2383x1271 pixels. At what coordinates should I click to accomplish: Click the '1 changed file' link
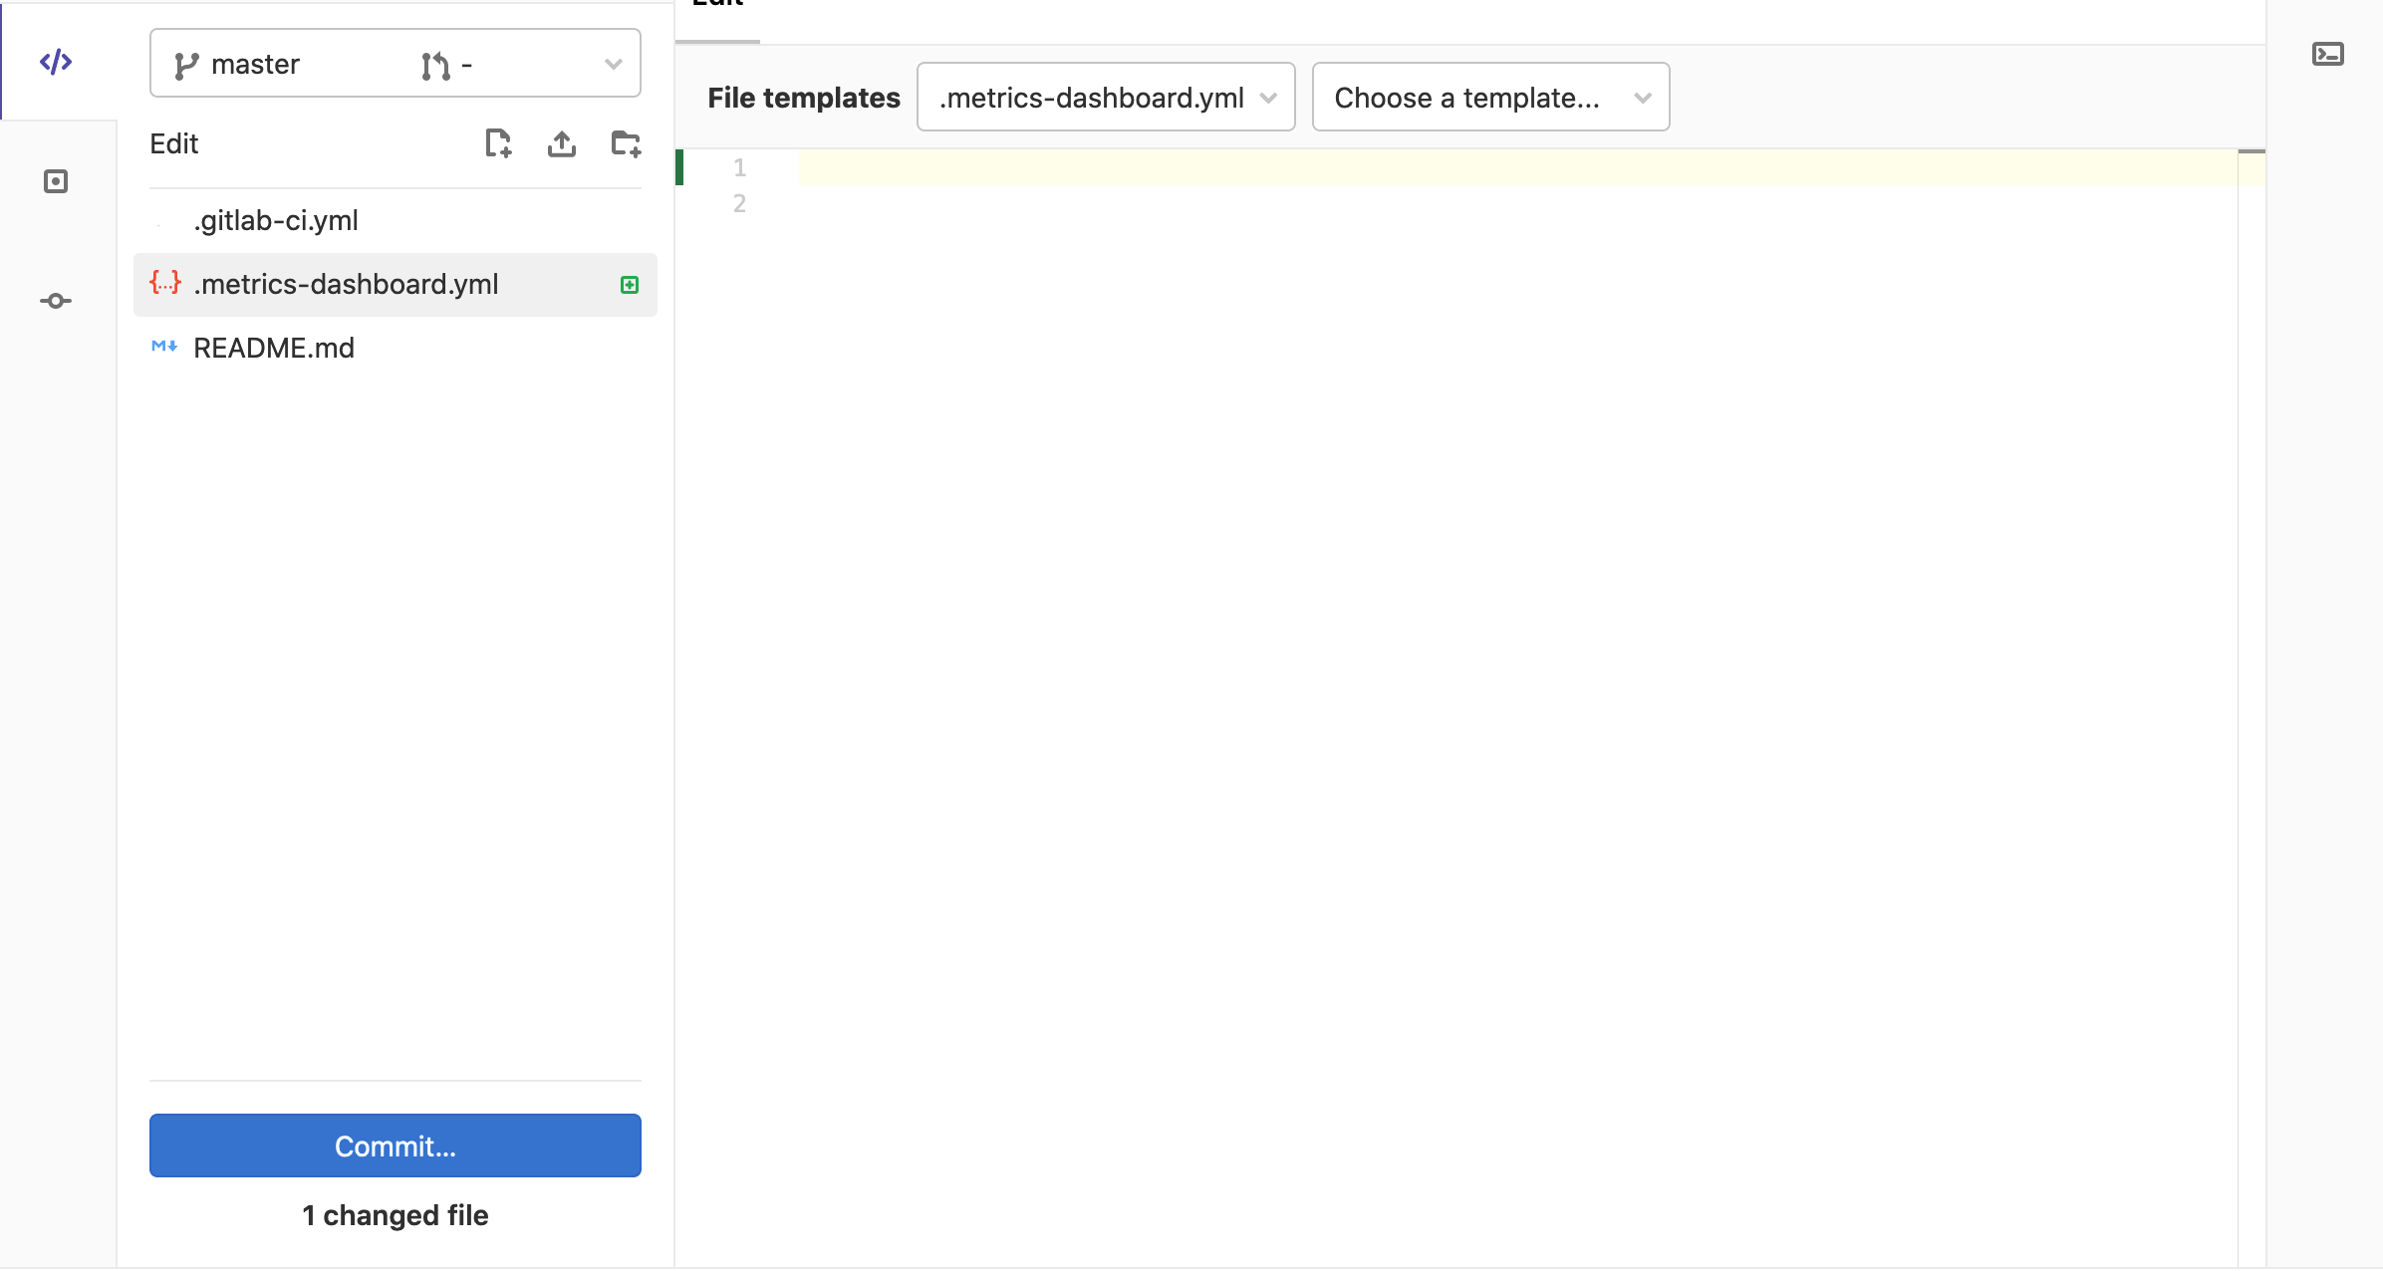point(395,1214)
